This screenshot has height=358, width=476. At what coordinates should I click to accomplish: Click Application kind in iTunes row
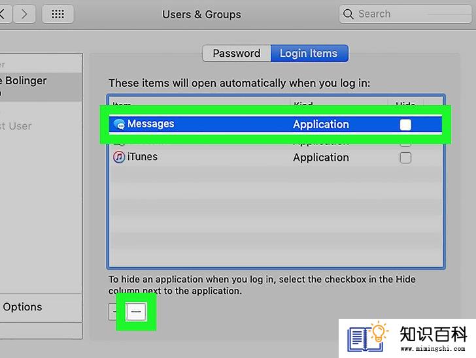[321, 157]
